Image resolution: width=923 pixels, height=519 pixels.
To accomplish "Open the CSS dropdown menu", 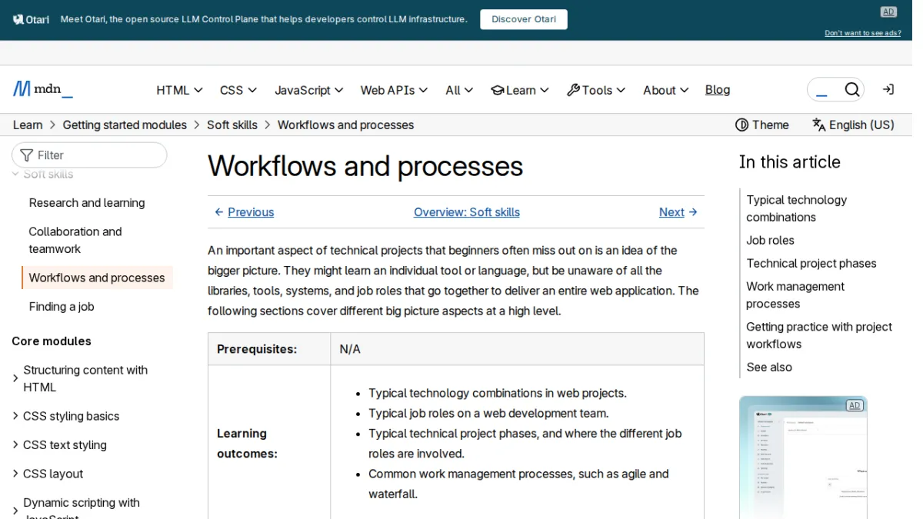I will 238,90.
